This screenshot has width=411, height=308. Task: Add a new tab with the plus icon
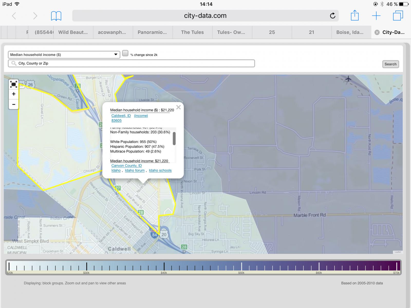click(x=376, y=16)
